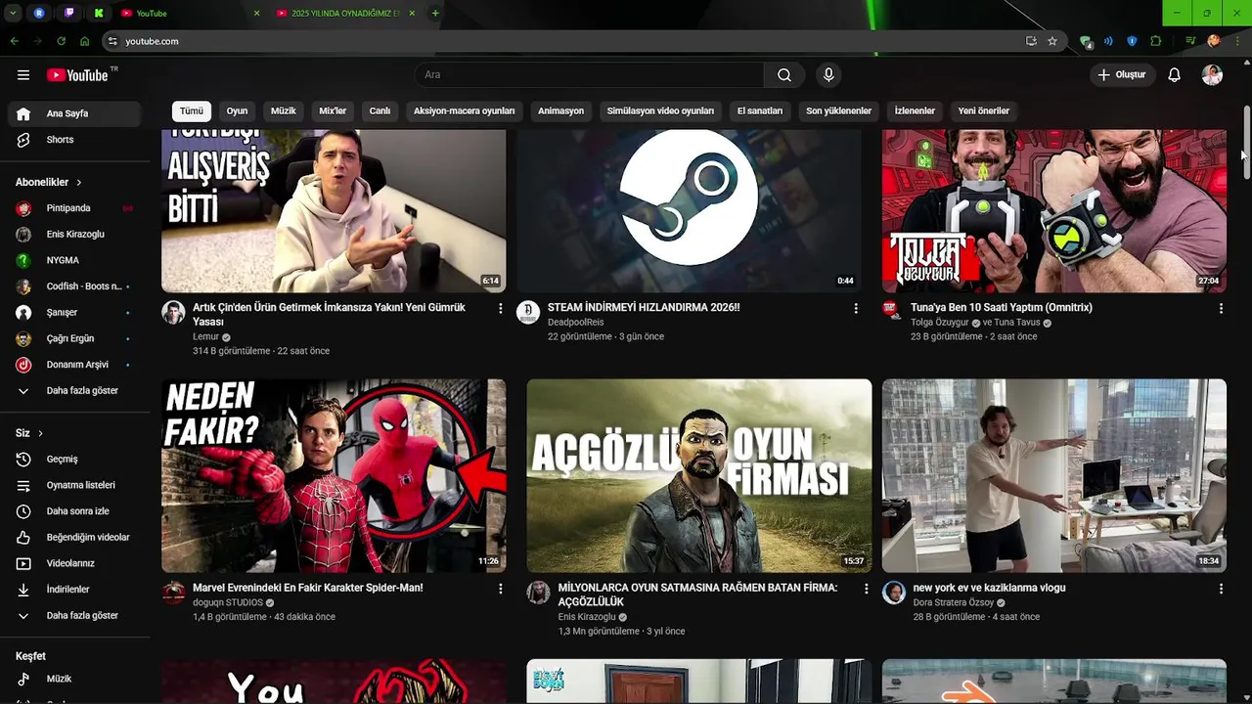Image resolution: width=1252 pixels, height=704 pixels.
Task: Open options for new york vlog
Action: point(1221,589)
